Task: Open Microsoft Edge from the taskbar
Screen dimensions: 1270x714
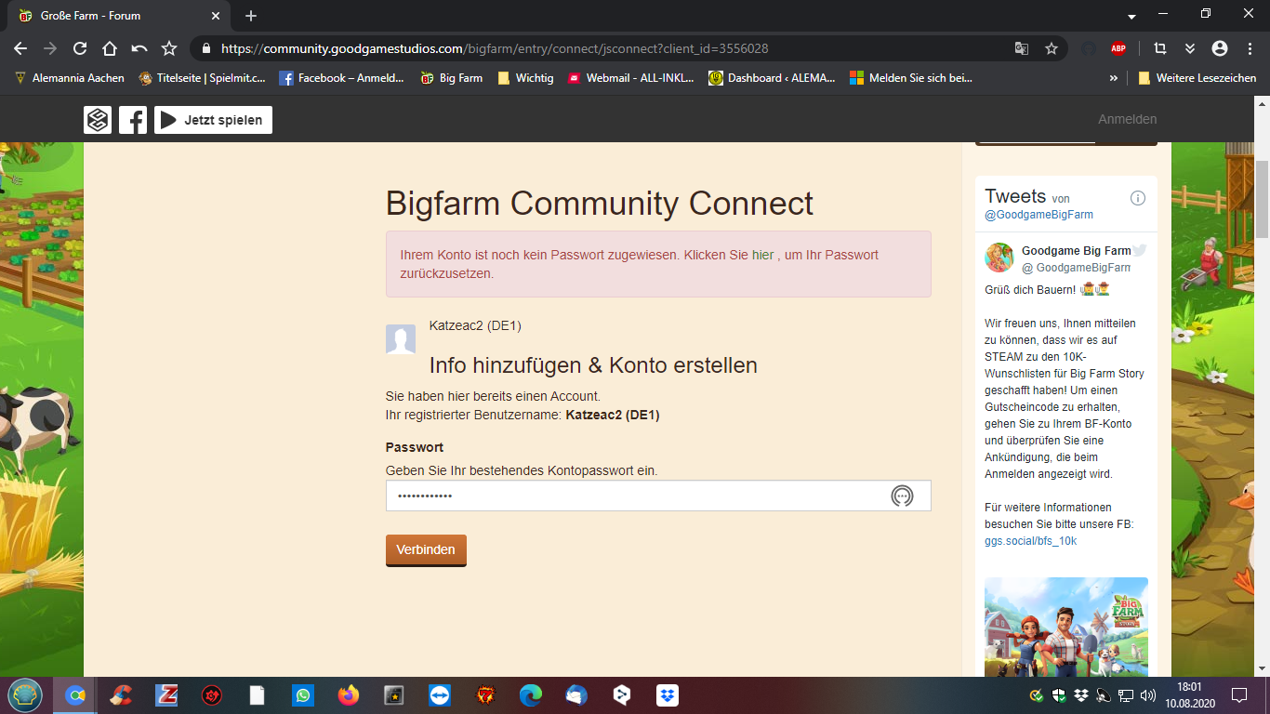Action: pos(530,695)
